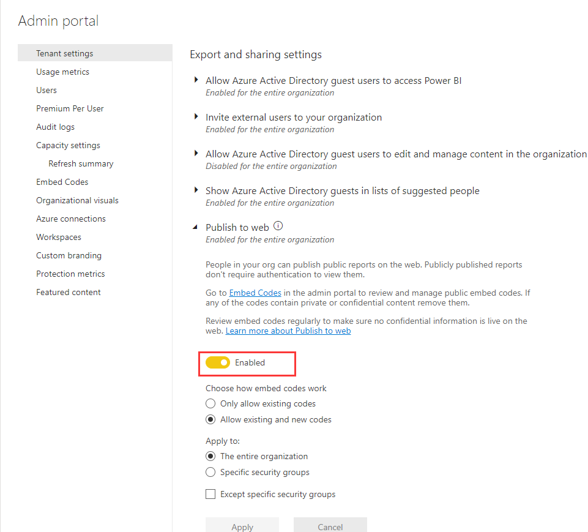
Task: Open Audit logs page
Action: (55, 127)
